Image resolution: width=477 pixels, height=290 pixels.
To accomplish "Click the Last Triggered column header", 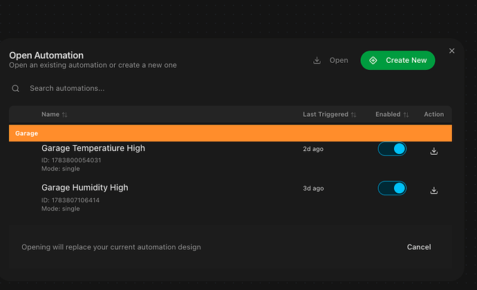I will 326,115.
